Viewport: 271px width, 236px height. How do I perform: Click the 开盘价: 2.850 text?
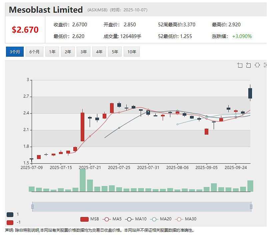(120, 25)
